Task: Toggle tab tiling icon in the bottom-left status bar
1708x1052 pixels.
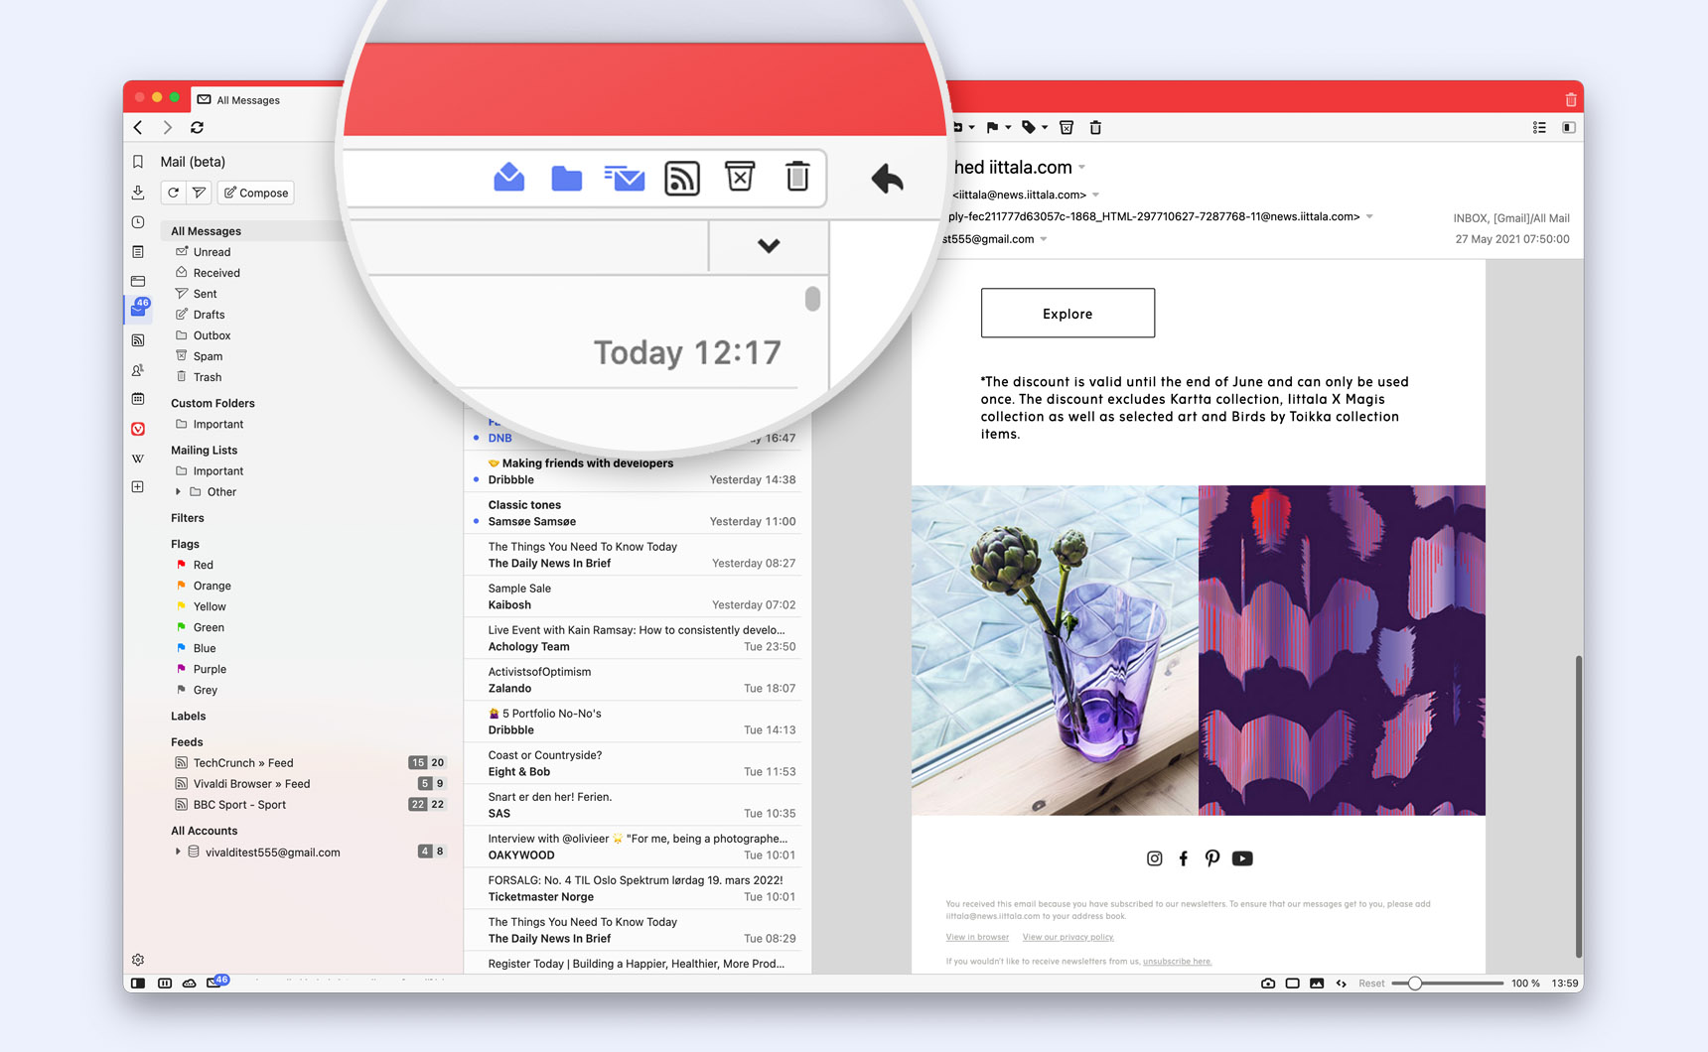Action: (165, 984)
